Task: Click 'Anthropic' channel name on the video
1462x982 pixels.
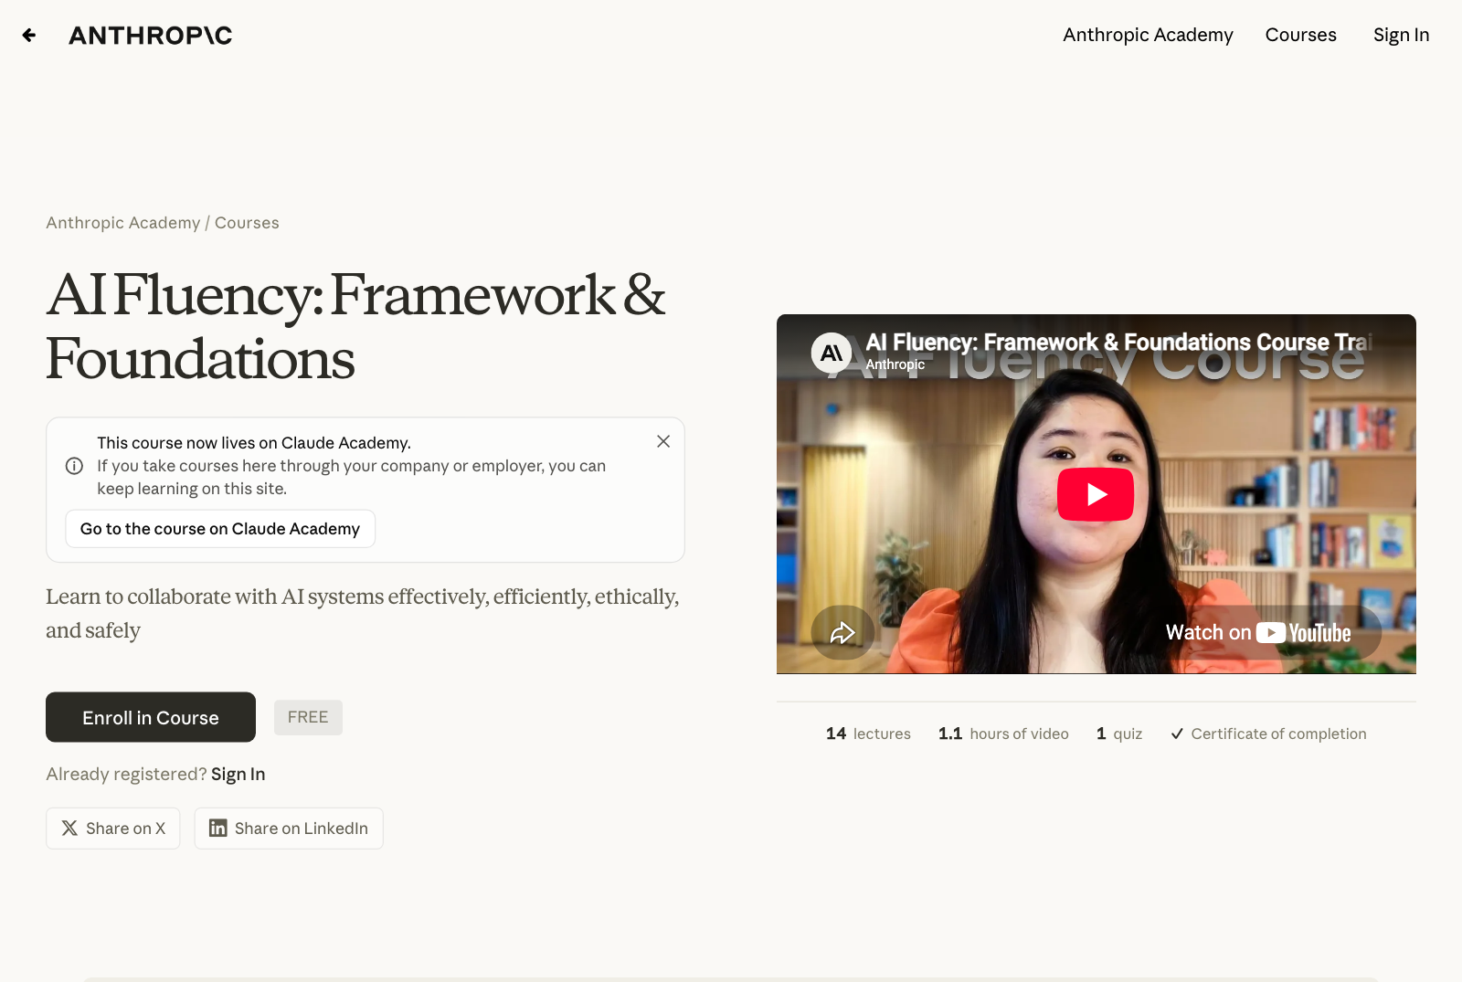Action: (895, 364)
